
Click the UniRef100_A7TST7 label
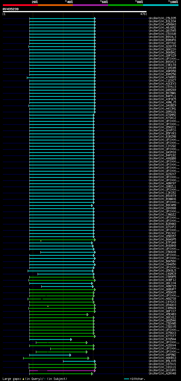click(x=162, y=336)
